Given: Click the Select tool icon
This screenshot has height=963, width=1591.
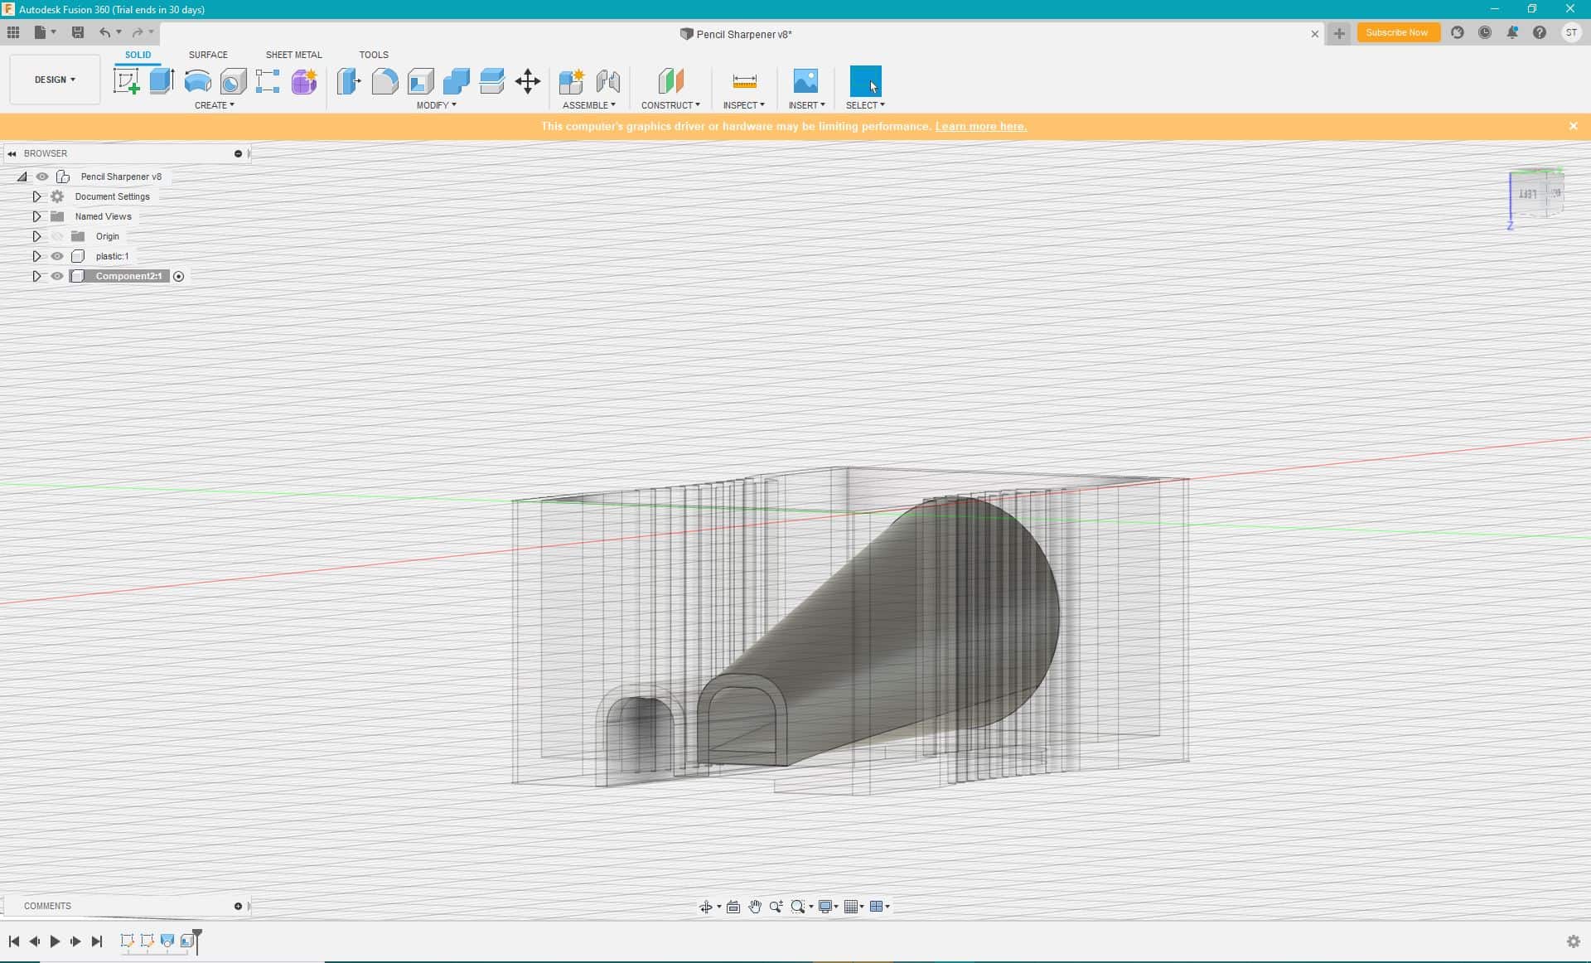Looking at the screenshot, I should 866,81.
